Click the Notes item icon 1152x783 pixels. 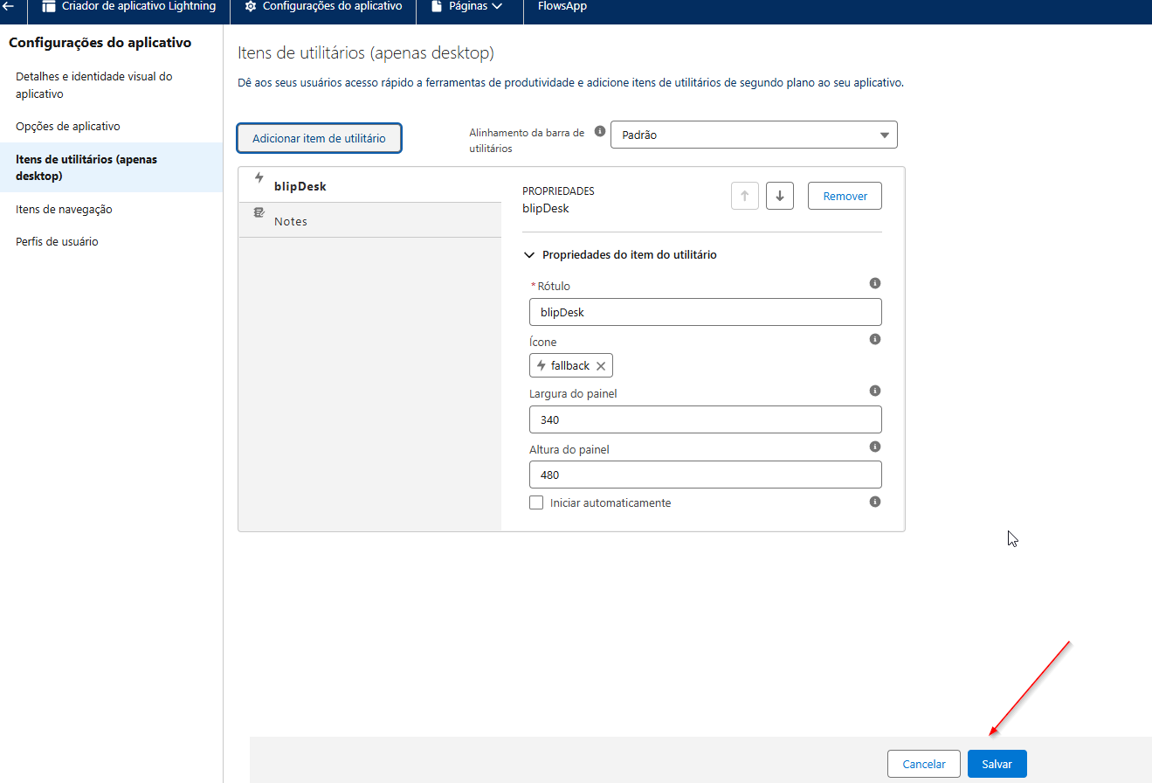tap(259, 212)
